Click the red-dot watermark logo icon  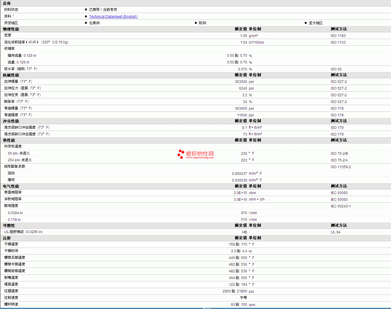tap(181, 154)
